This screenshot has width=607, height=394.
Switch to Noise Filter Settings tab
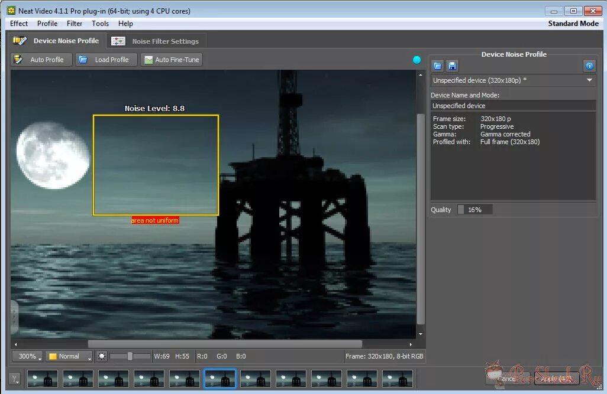pyautogui.click(x=156, y=41)
